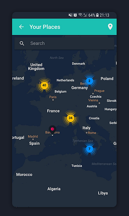Click the Vienna city label

tap(93, 100)
